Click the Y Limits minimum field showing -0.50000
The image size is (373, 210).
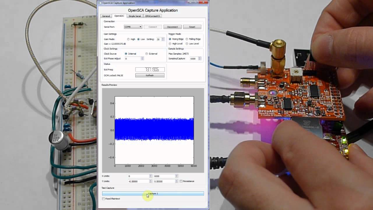(x=139, y=181)
